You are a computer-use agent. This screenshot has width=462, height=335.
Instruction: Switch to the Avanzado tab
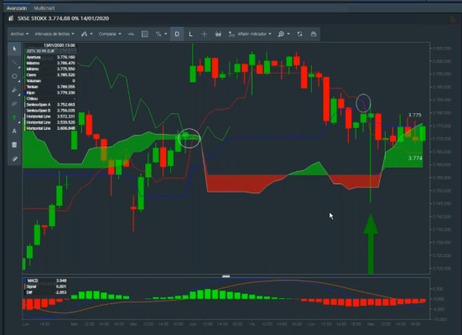click(17, 8)
